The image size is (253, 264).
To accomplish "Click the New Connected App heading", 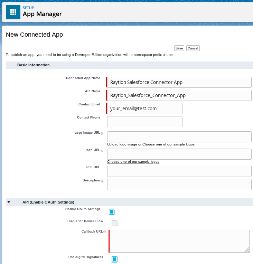I will click(x=34, y=35).
